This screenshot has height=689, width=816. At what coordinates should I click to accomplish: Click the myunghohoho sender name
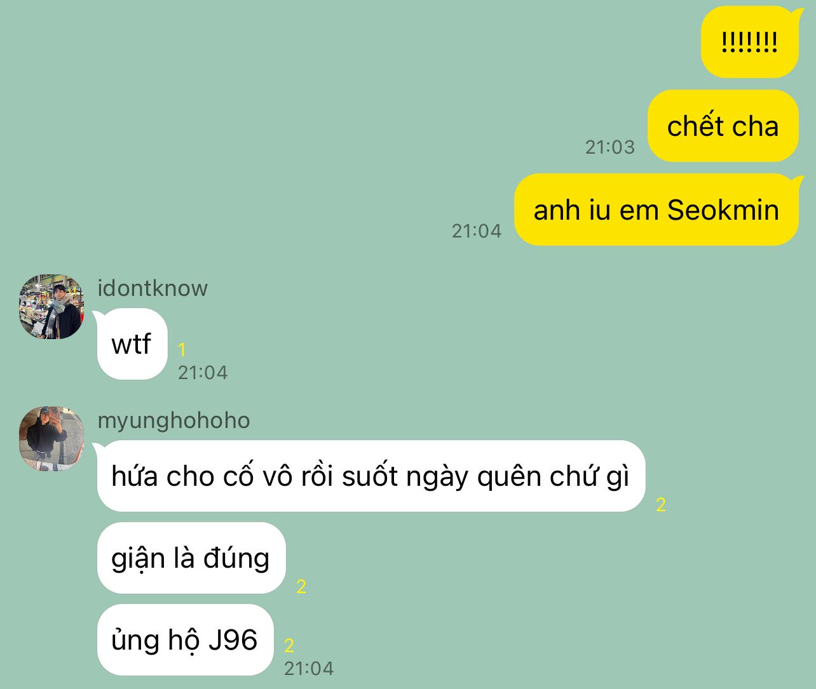tap(173, 420)
